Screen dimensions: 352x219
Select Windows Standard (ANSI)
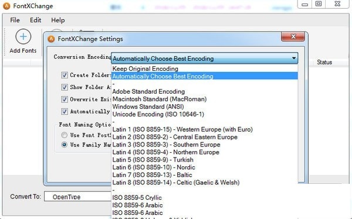(205, 107)
